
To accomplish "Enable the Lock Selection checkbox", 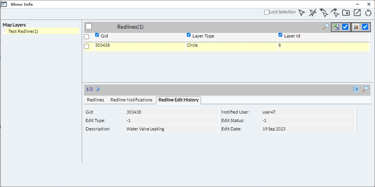I will click(x=267, y=12).
